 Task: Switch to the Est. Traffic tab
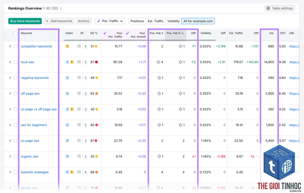[156, 21]
